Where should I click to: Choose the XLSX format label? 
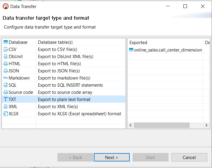(x=13, y=114)
